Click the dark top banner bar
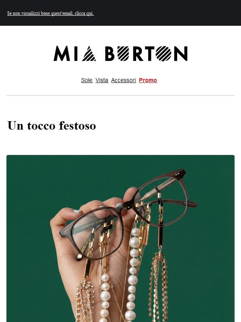The height and width of the screenshot is (322, 241). click(x=120, y=13)
